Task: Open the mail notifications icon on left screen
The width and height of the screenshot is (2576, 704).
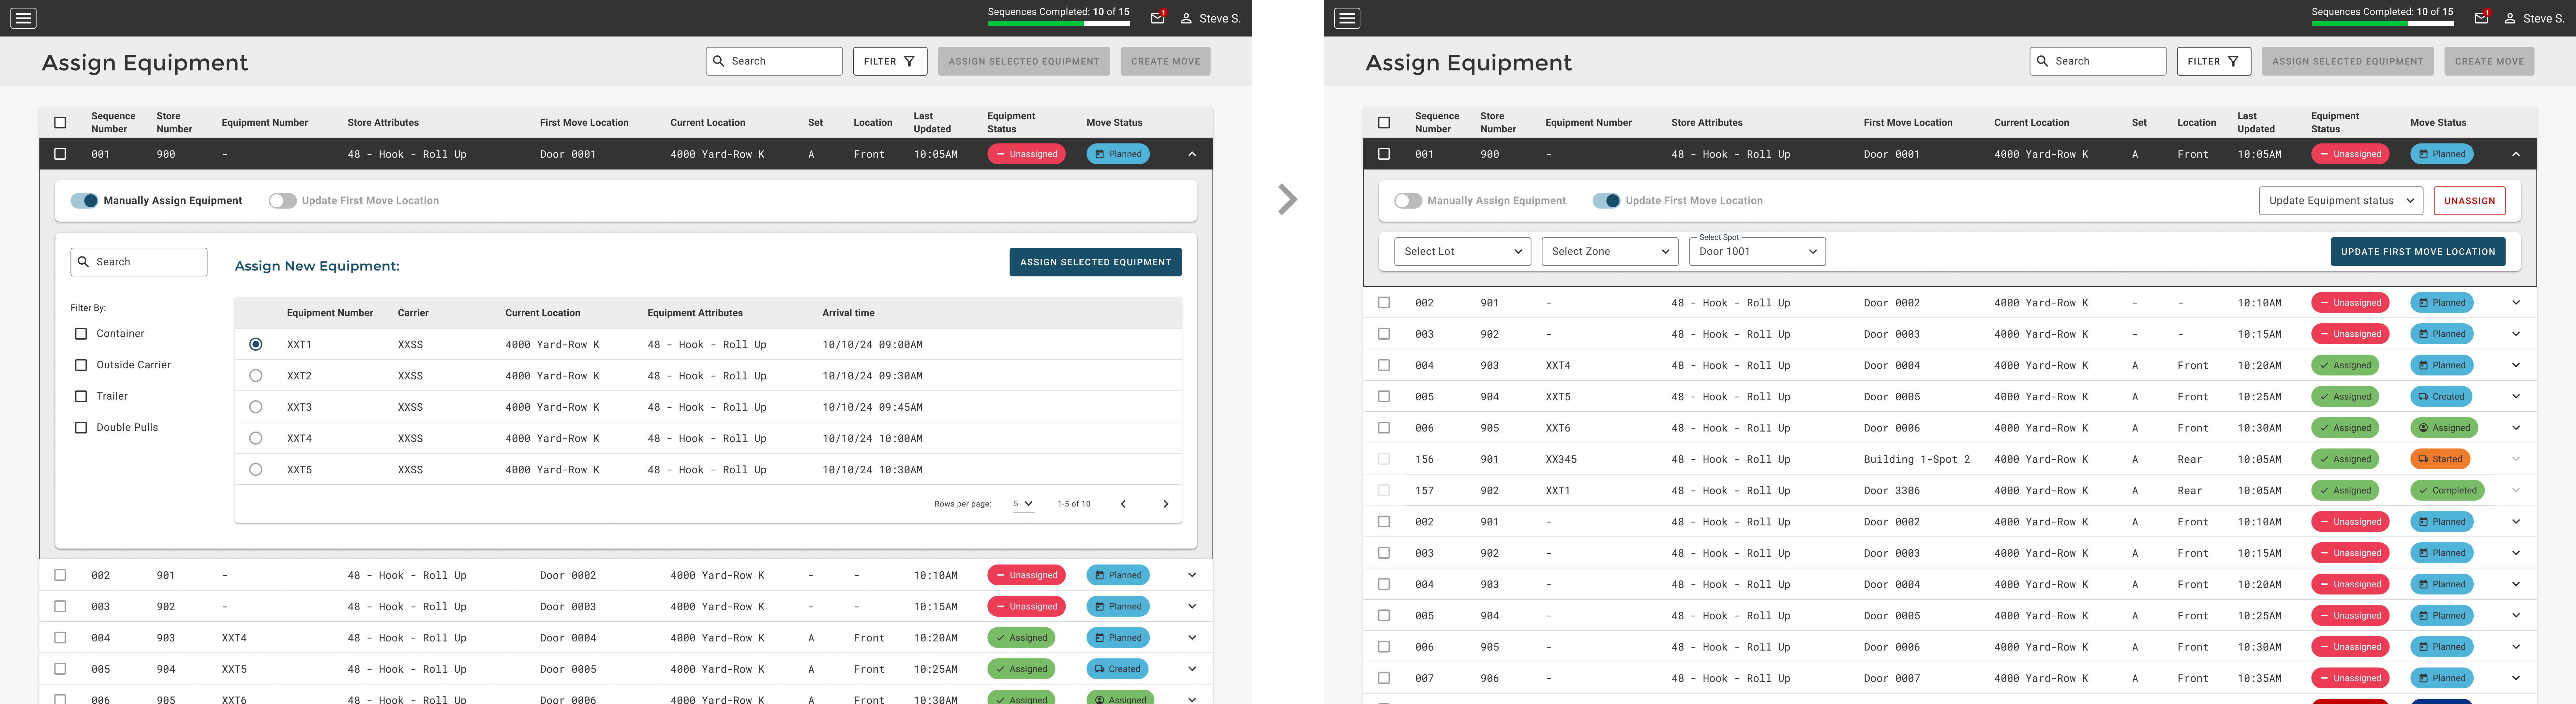Action: click(1158, 18)
